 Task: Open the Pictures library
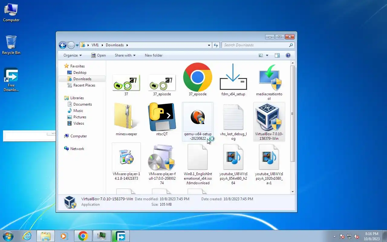[x=80, y=117]
